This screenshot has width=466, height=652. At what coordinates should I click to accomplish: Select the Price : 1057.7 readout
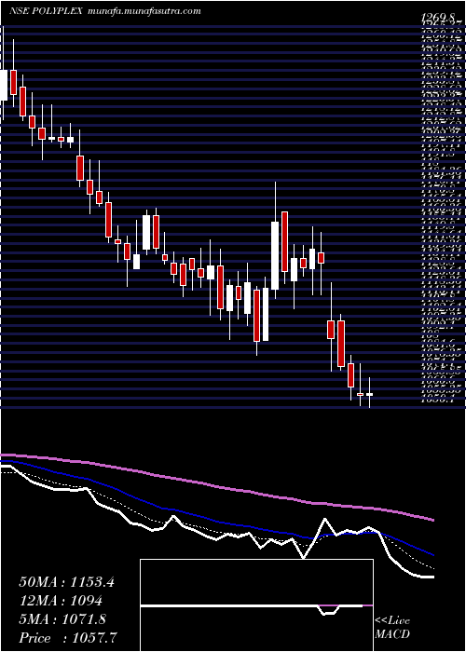pyautogui.click(x=68, y=638)
